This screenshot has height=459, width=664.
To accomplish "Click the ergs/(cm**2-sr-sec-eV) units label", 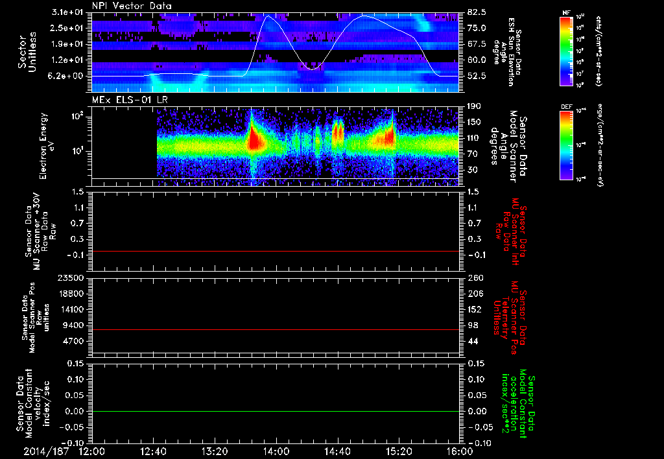I will pyautogui.click(x=599, y=145).
